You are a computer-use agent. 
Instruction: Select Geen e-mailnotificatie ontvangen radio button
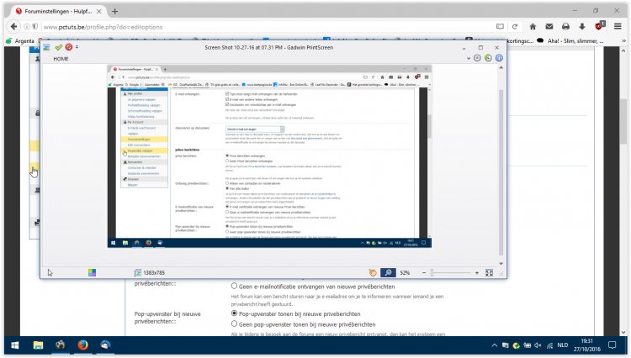pos(234,286)
